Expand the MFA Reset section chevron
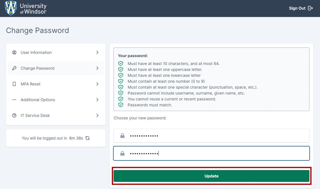The width and height of the screenshot is (320, 189). tap(97, 84)
